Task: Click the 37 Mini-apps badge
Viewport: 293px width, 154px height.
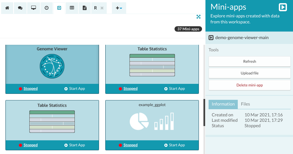Action: (188, 29)
